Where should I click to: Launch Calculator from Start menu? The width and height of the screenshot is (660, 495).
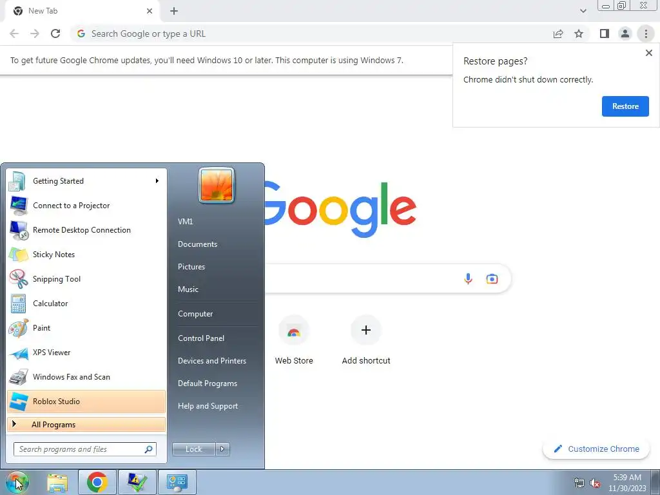[86, 303]
